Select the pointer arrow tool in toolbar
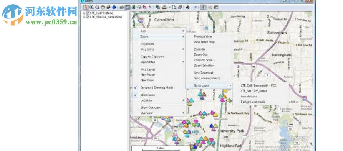Screen dimensions: 343x151 point(86,7)
